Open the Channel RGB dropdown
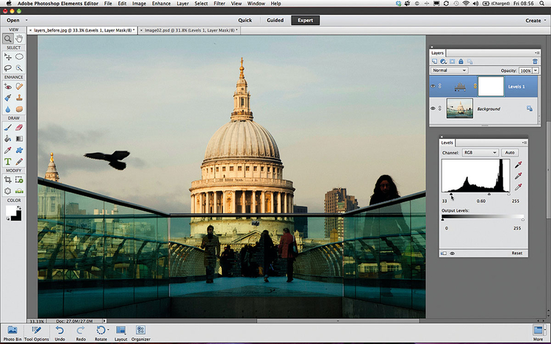The width and height of the screenshot is (551, 344). [480, 153]
